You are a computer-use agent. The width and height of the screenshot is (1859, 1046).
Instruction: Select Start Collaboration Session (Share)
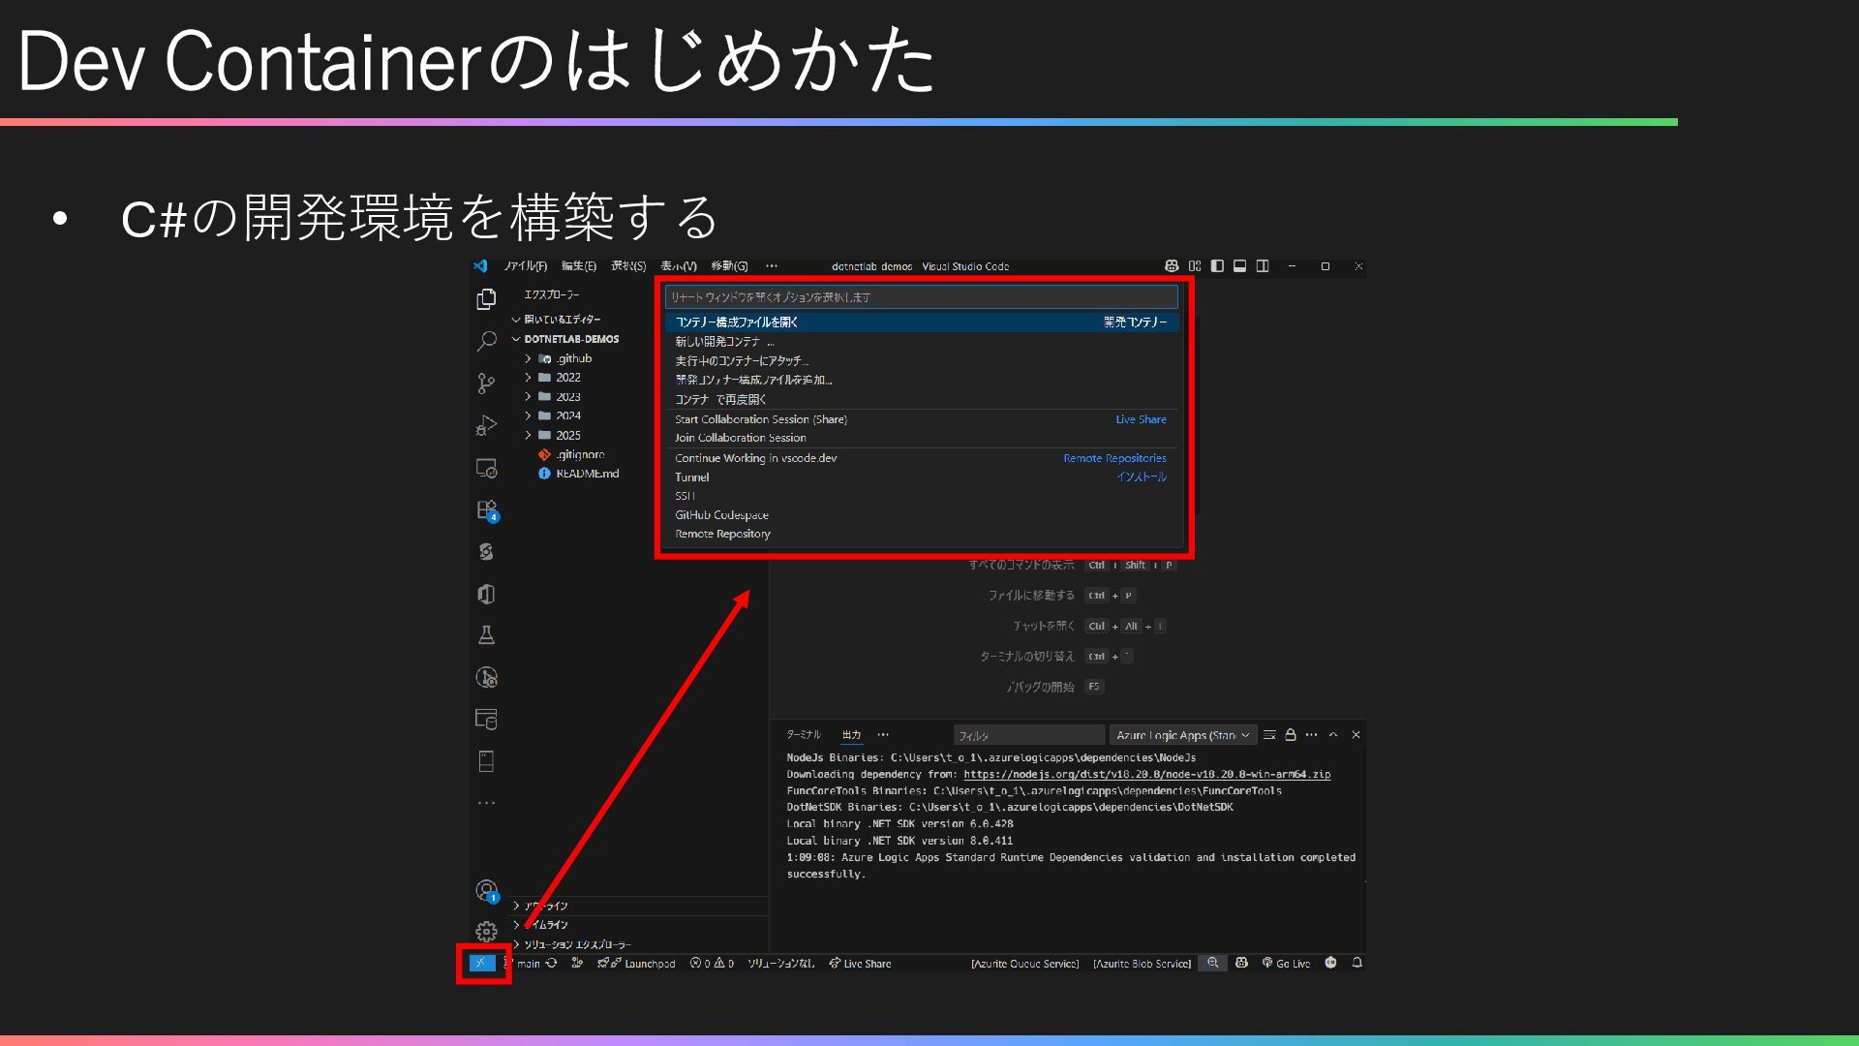coord(922,419)
